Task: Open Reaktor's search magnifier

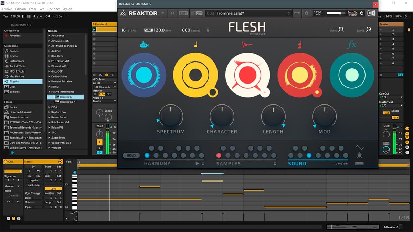Action: tap(172, 13)
